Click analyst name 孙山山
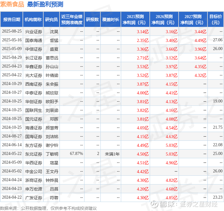This screenshot has height=211, width=224. [x=52, y=67]
